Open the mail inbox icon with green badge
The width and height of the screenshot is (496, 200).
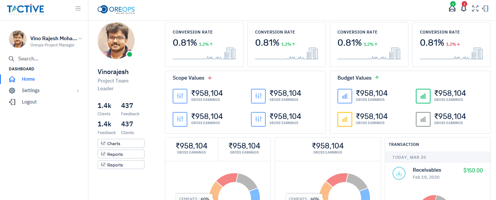[452, 8]
